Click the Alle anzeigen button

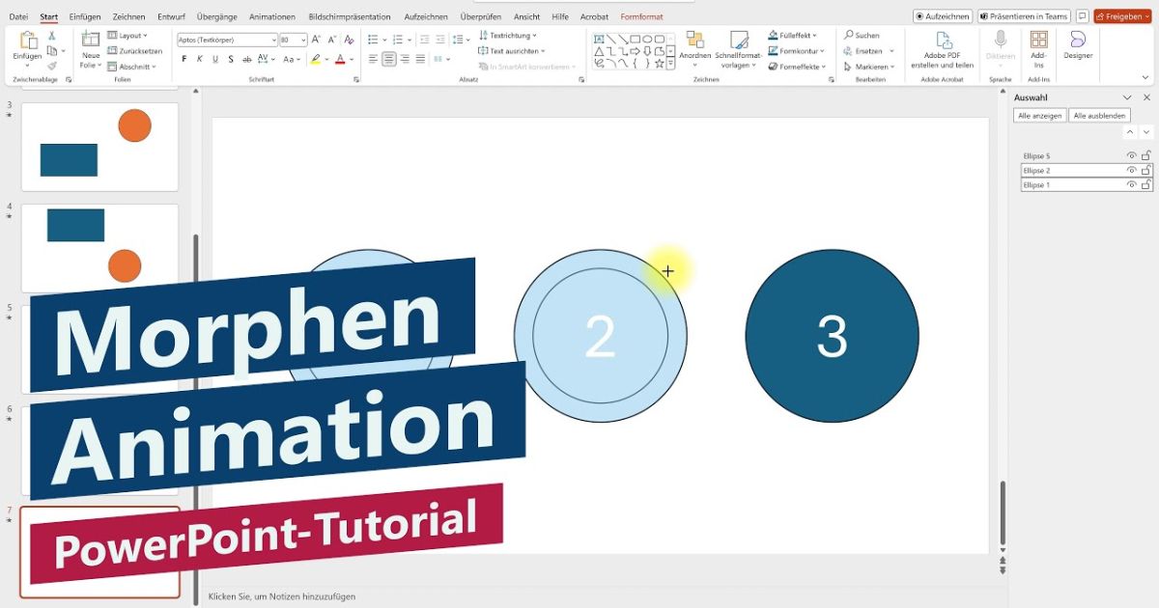1040,114
